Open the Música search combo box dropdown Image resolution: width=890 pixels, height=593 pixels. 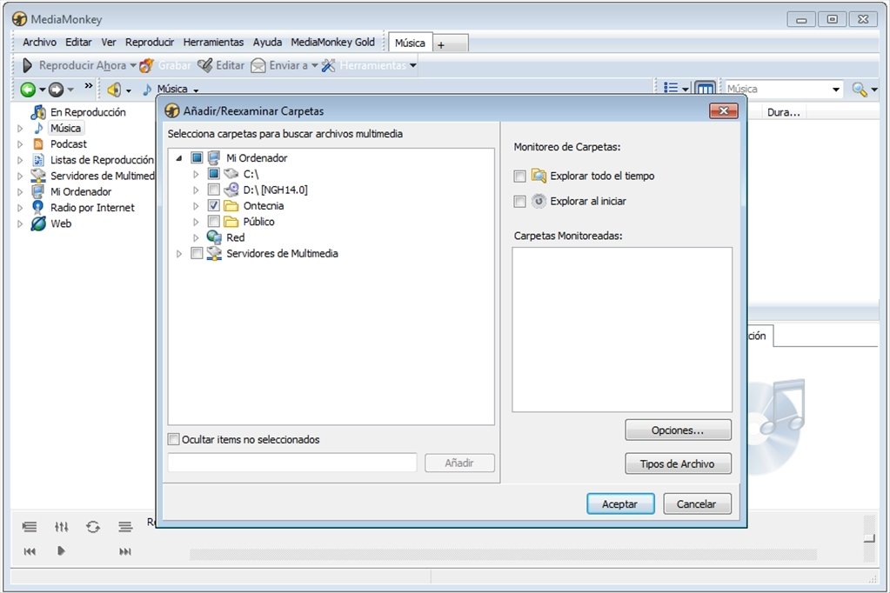point(835,89)
